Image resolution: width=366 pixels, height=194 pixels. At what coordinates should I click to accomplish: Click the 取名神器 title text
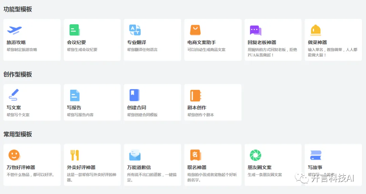[197, 167]
